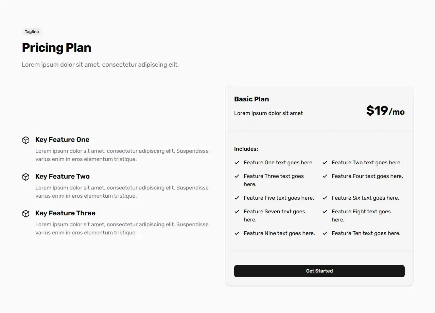Screen dimensions: 435x313
Task: Click the Pricing Plan heading
Action: click(56, 48)
